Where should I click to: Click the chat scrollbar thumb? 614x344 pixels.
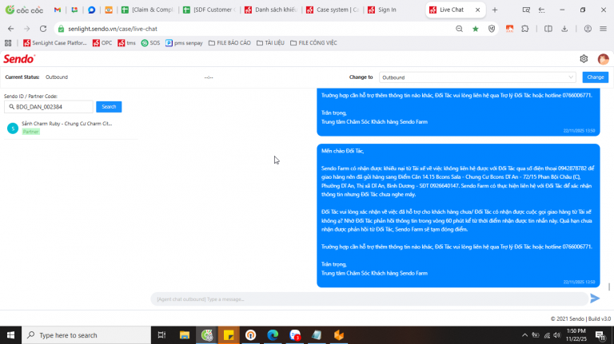pyautogui.click(x=609, y=287)
